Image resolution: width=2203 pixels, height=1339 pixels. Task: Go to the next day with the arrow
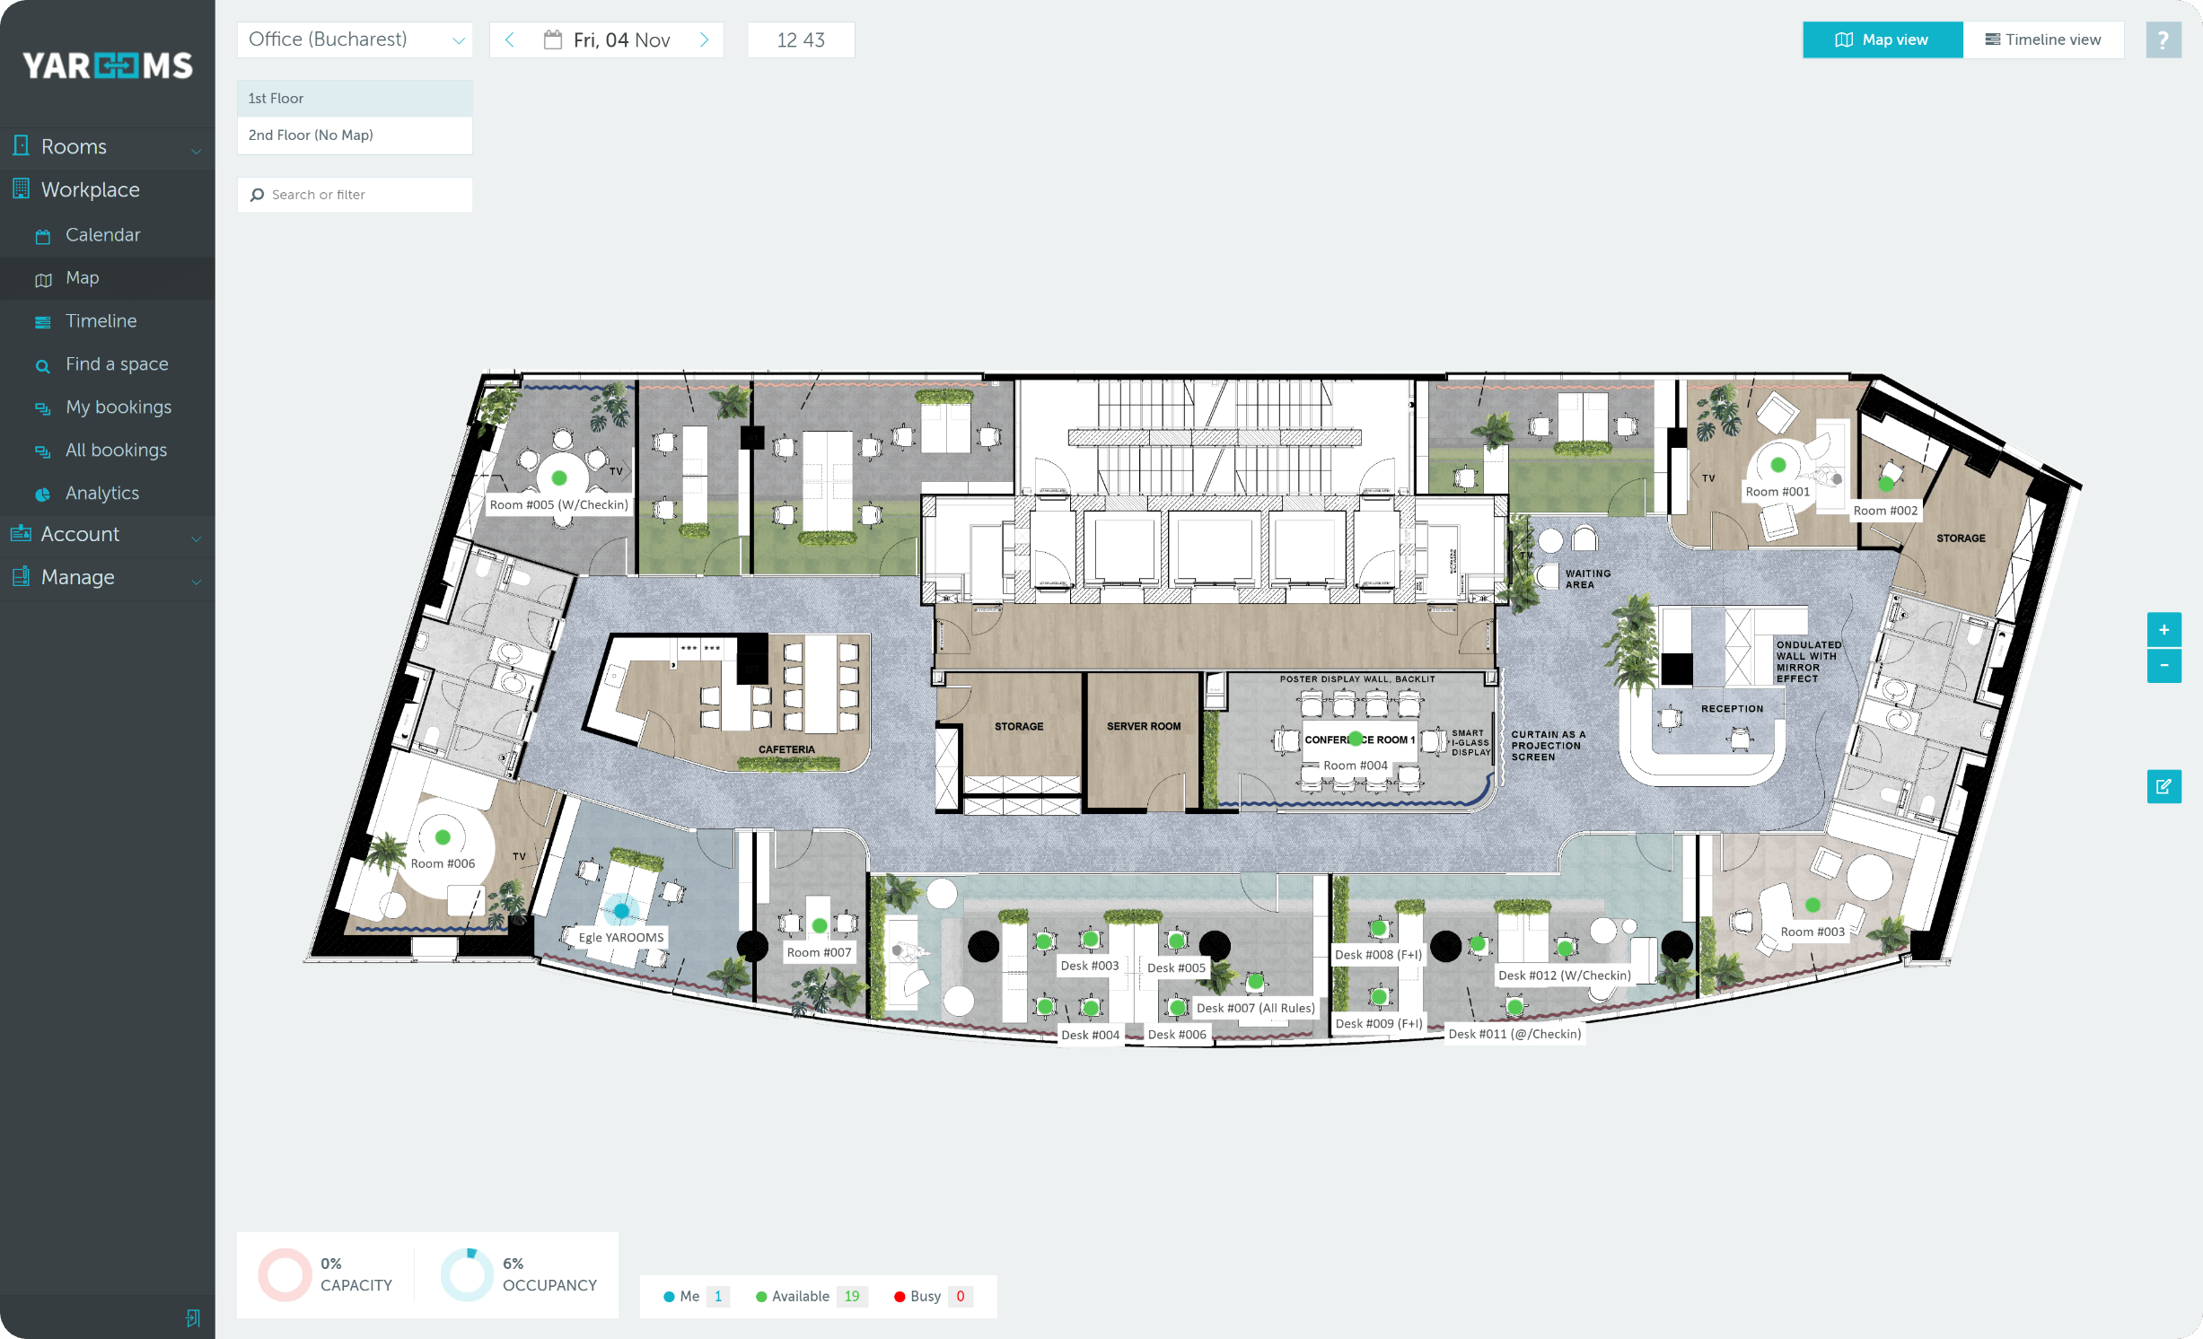705,39
